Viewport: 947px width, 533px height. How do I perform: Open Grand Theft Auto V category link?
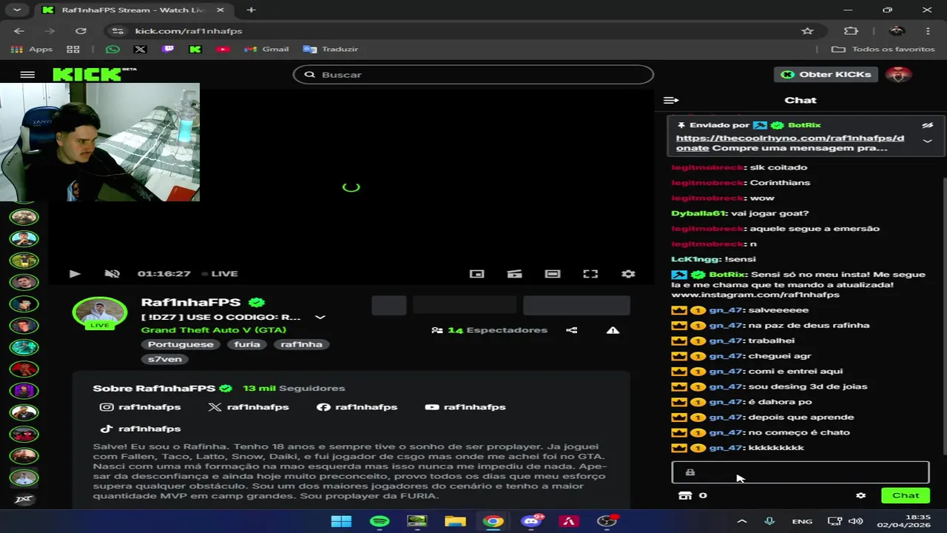pyautogui.click(x=214, y=330)
